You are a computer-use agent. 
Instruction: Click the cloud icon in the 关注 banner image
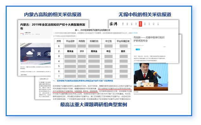tap(29, 53)
